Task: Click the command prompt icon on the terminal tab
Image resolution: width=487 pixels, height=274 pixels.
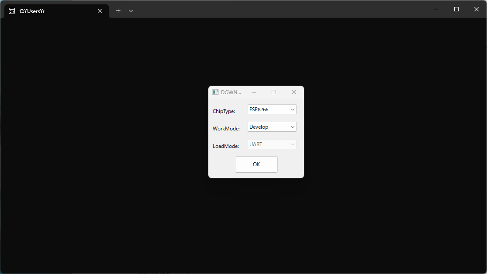Action: point(11,10)
